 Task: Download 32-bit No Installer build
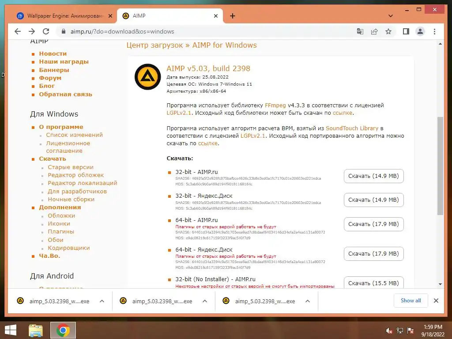click(x=373, y=283)
